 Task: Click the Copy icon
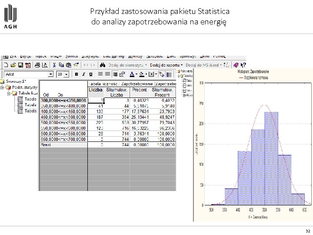tap(61, 65)
